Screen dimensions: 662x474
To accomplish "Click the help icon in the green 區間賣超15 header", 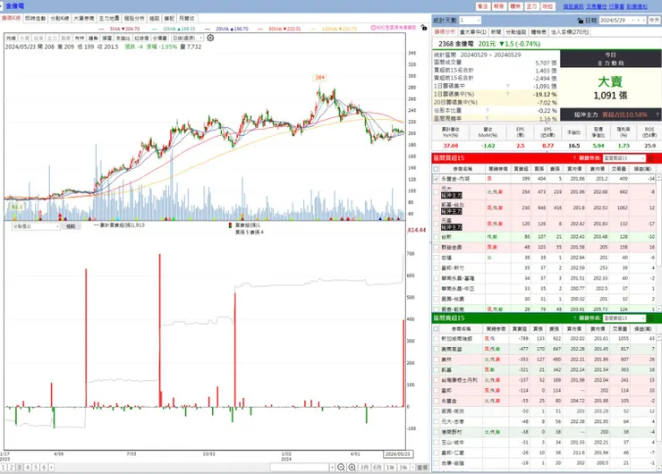I will click(574, 317).
